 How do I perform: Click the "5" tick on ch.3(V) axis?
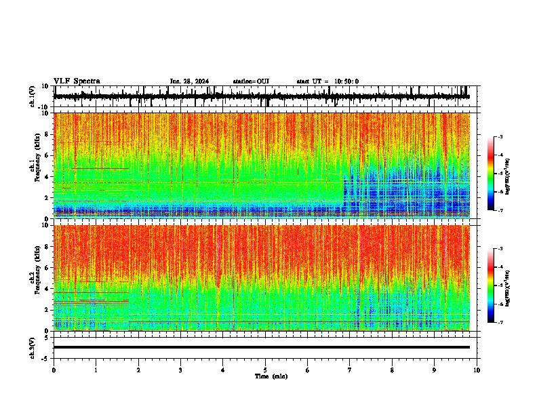click(x=47, y=338)
